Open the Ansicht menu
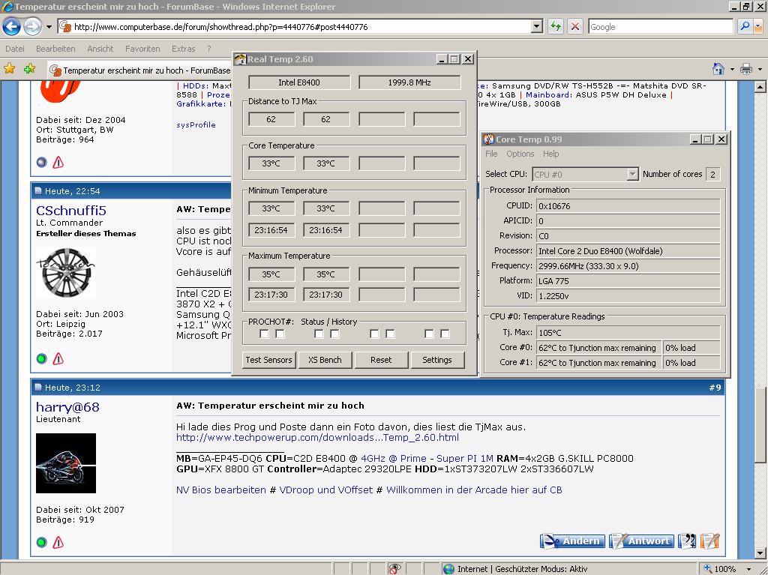768x575 pixels. pyautogui.click(x=100, y=49)
